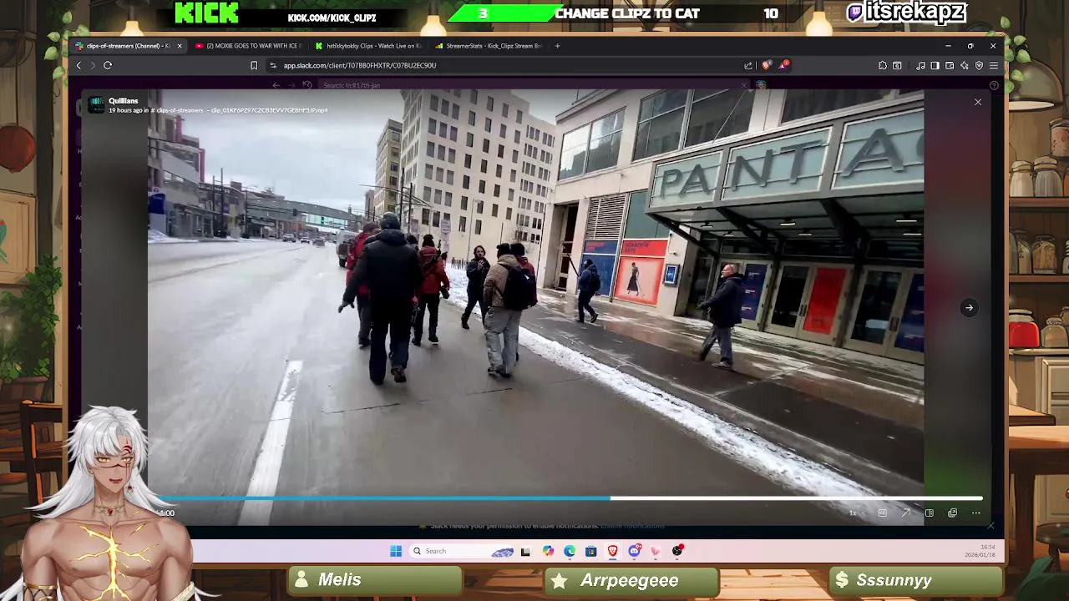Click Enable notifications link

(632, 526)
